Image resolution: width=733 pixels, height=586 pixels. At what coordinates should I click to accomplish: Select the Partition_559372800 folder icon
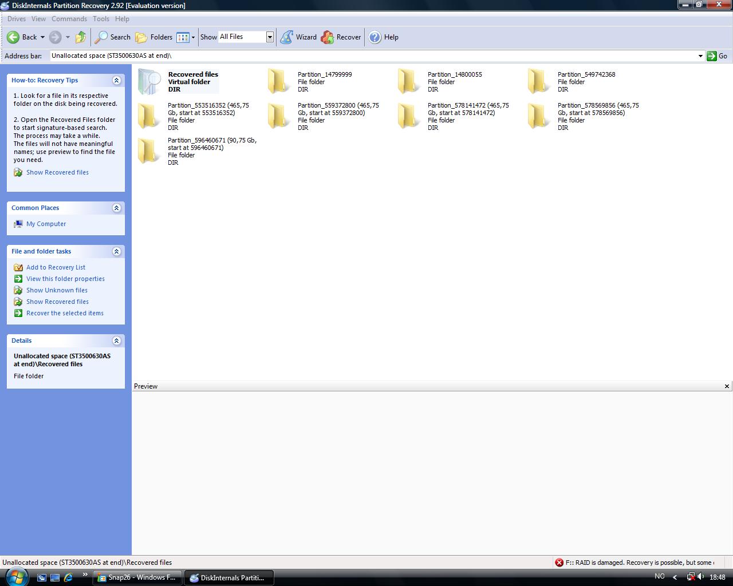pyautogui.click(x=279, y=116)
